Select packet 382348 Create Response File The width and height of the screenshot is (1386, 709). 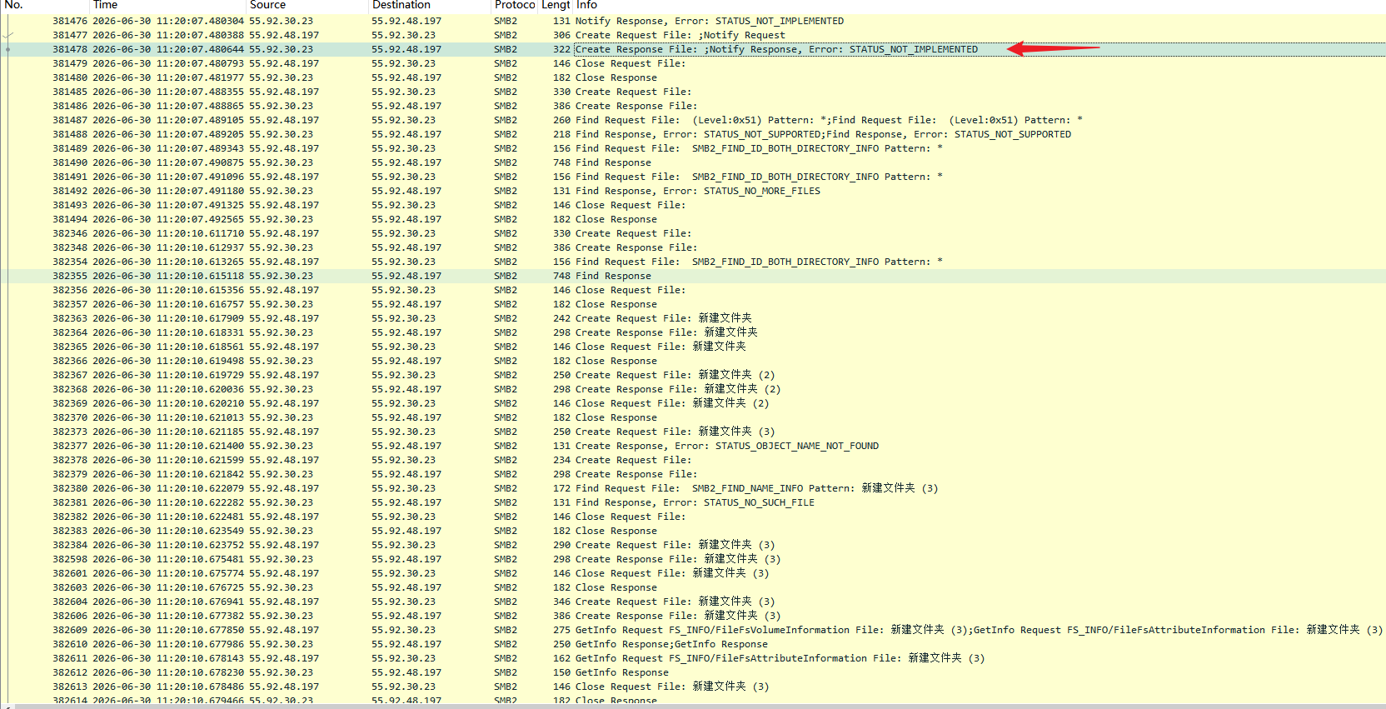[693, 247]
